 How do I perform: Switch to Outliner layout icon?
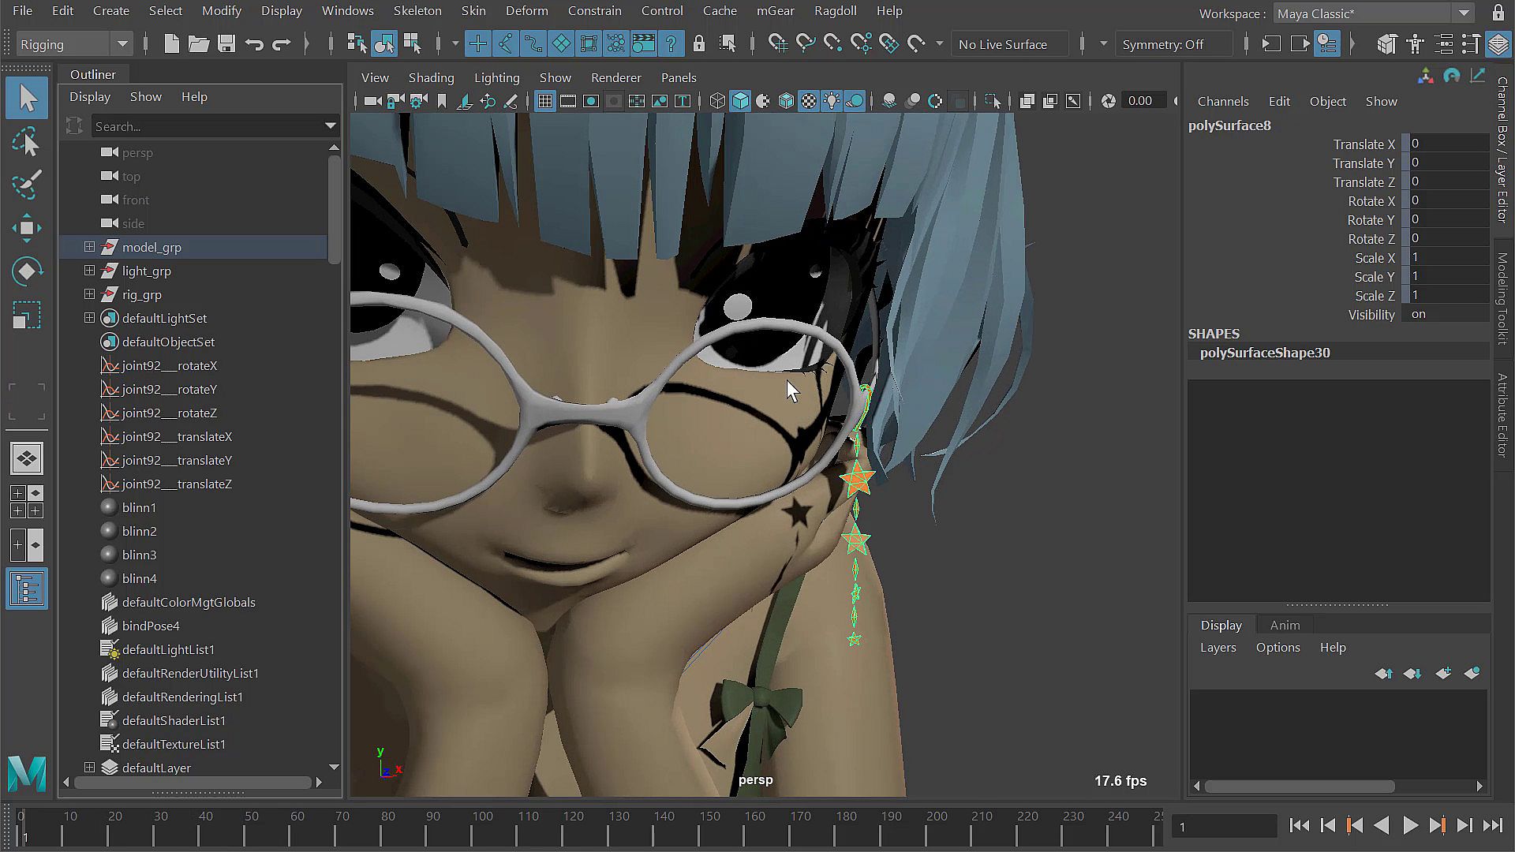pos(27,589)
